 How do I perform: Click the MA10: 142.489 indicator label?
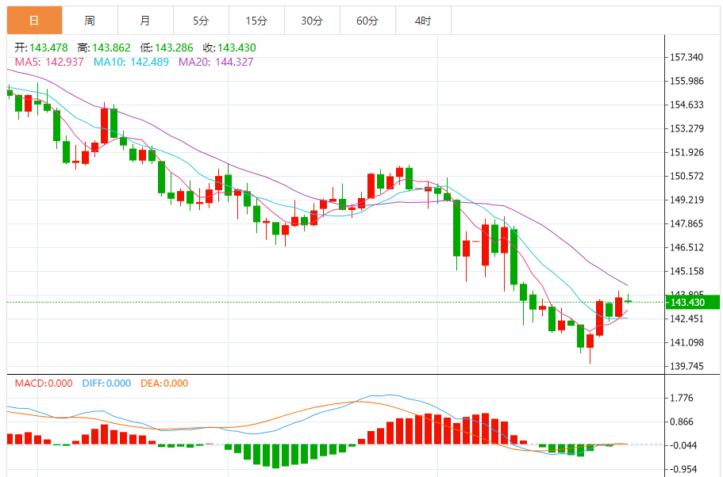[x=131, y=62]
